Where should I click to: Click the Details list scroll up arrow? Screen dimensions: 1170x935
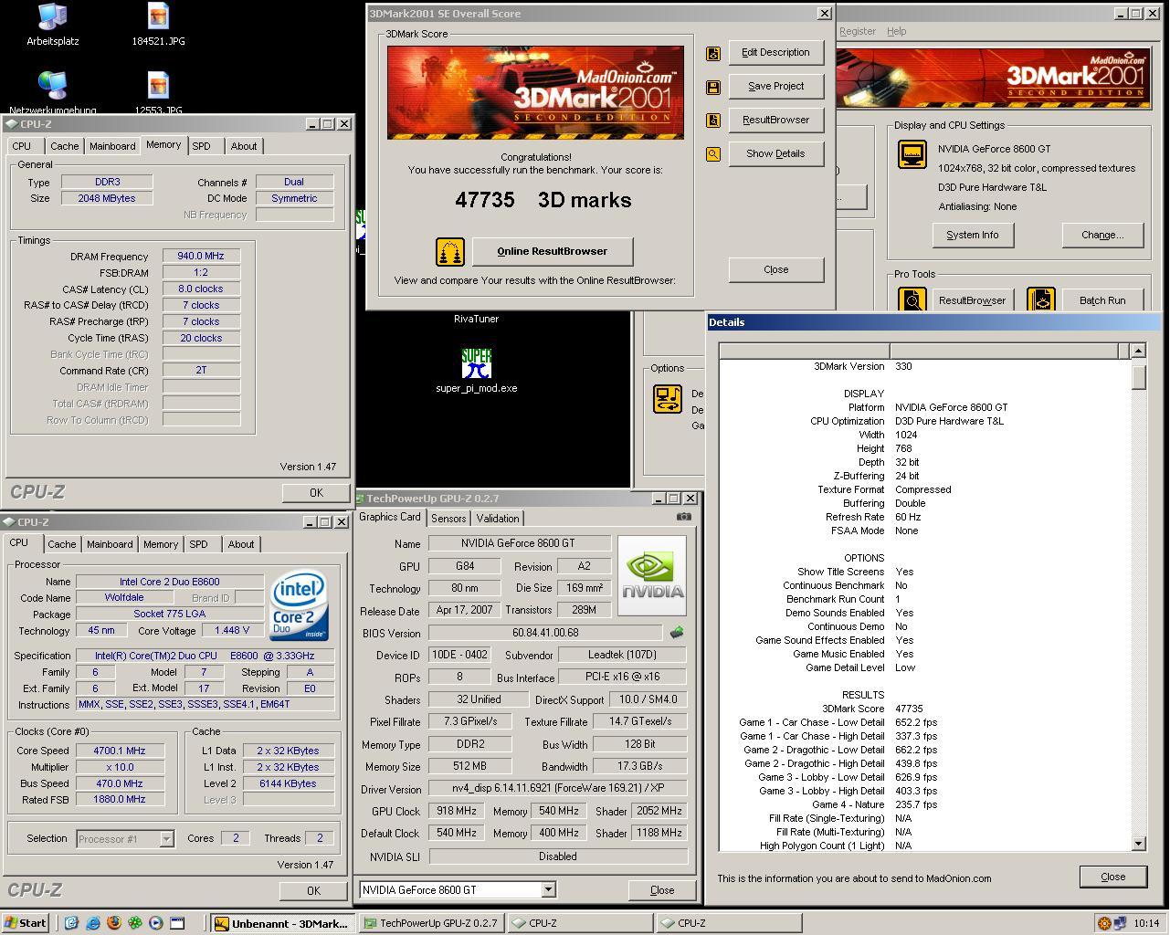click(1138, 351)
